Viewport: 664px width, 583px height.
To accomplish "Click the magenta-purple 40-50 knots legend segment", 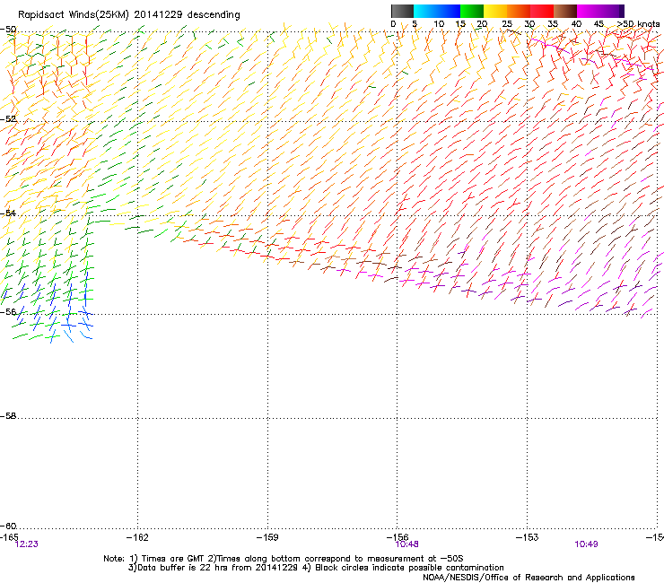I will 600,11.
